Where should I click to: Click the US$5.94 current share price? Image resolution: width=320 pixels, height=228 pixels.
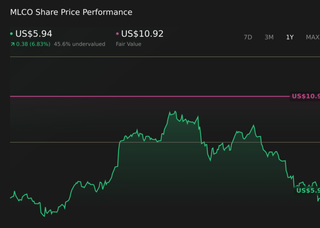[x=34, y=34]
